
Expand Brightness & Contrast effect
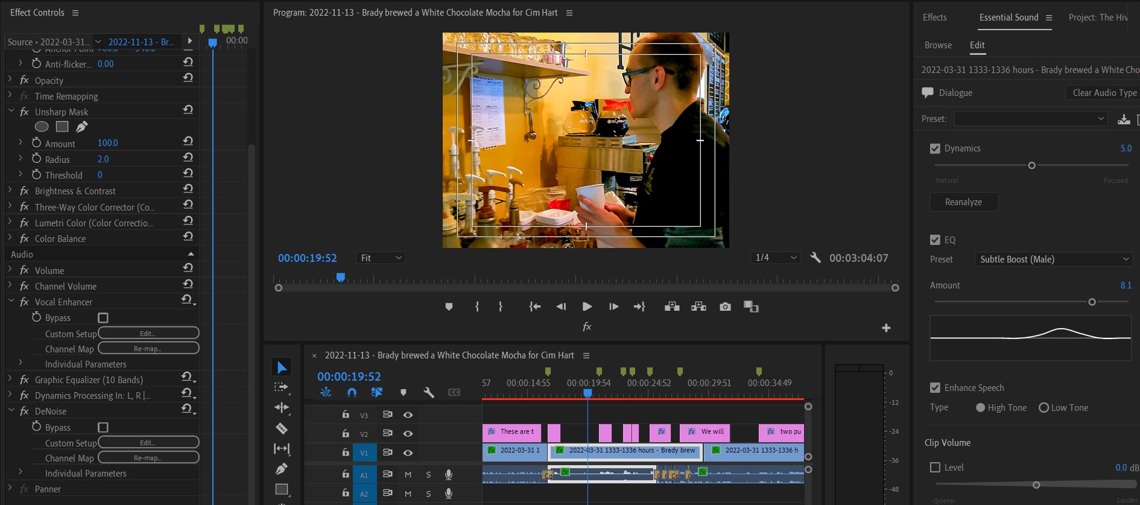(10, 191)
